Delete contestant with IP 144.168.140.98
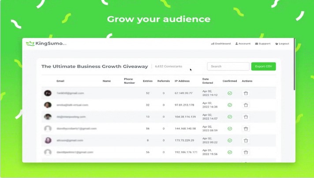The width and height of the screenshot is (314, 178). [246, 129]
